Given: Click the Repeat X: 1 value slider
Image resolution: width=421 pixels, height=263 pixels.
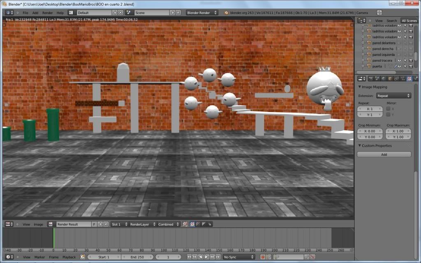Looking at the screenshot, I should coord(370,108).
